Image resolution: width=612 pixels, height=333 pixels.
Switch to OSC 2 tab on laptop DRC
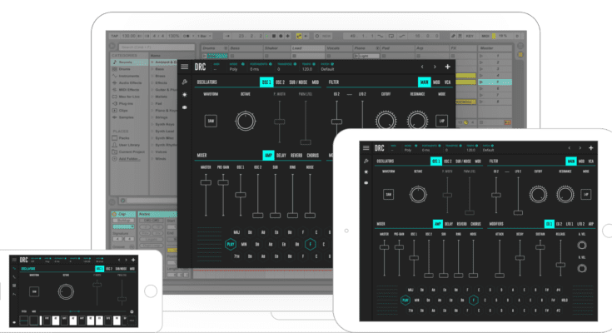(280, 82)
